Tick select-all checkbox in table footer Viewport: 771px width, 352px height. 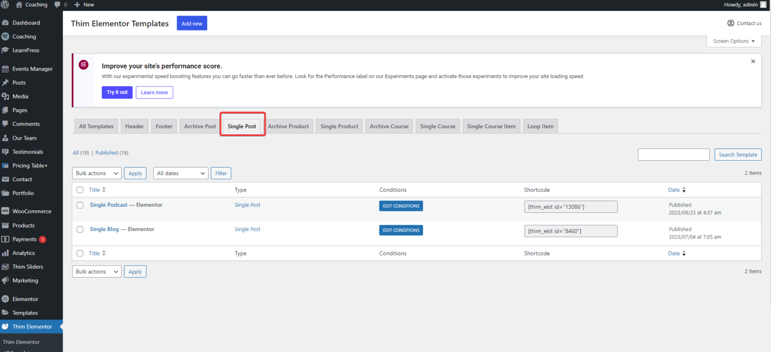[80, 253]
